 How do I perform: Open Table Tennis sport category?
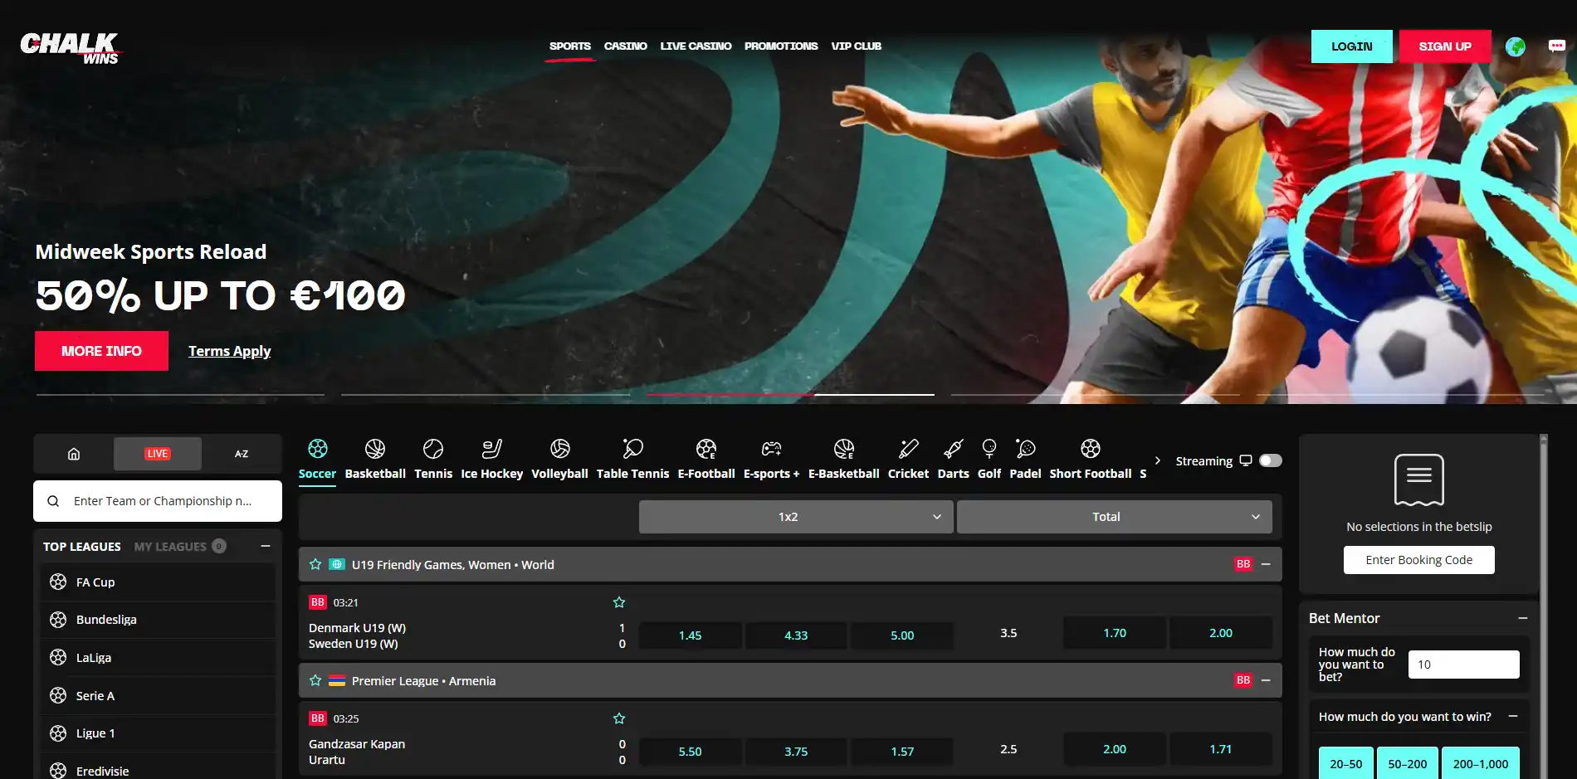coord(632,460)
